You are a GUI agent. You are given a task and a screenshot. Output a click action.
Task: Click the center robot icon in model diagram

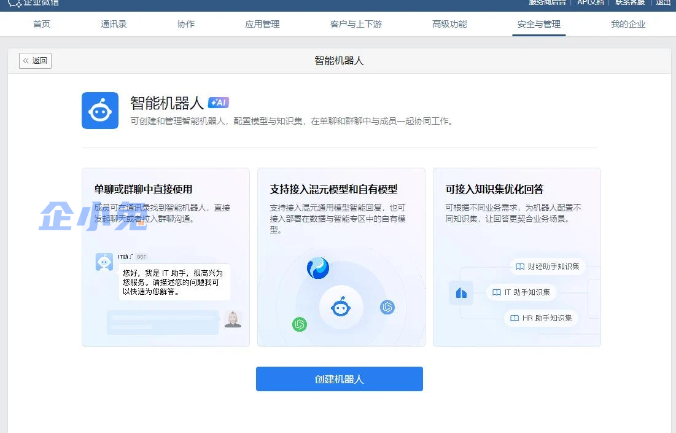[341, 308]
